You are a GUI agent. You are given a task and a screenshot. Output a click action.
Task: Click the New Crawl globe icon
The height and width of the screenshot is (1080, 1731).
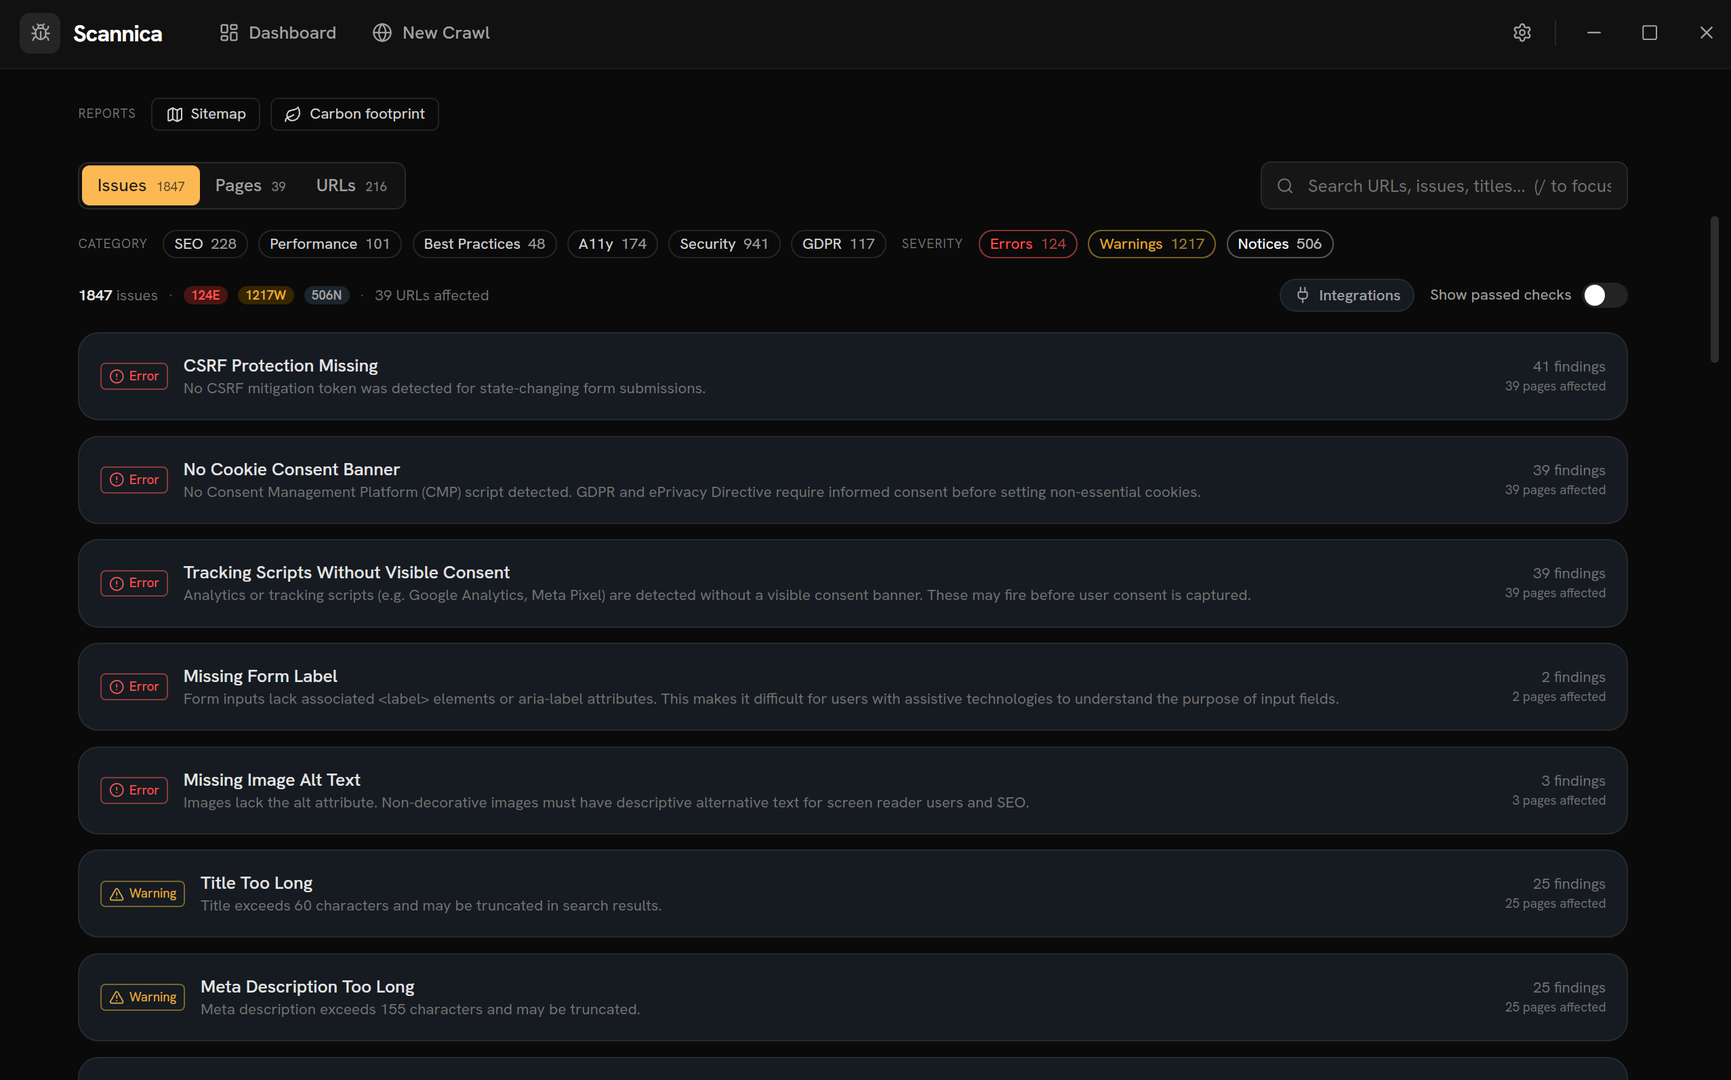(x=381, y=32)
